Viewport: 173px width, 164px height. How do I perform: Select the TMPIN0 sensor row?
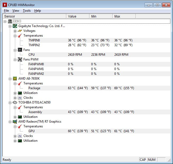[99, 40]
